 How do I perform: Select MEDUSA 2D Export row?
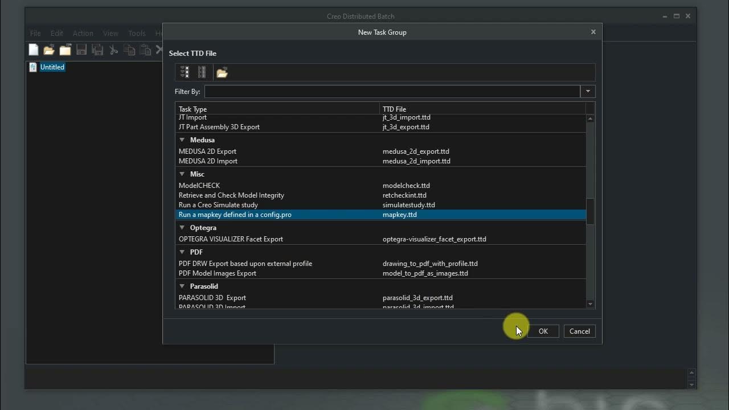pos(380,151)
